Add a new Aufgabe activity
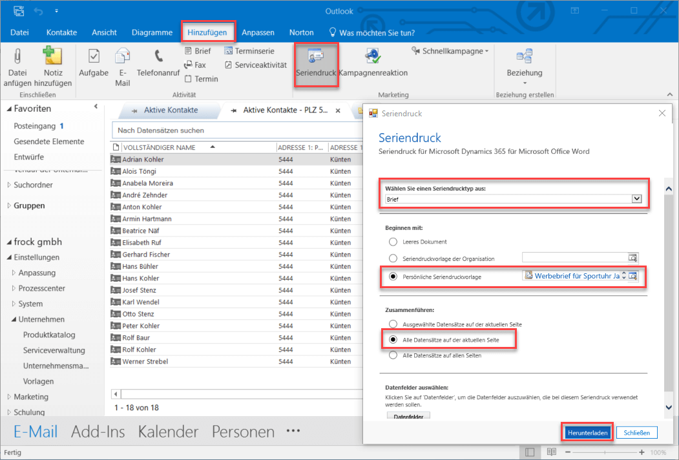The width and height of the screenshot is (679, 460). coord(94,63)
